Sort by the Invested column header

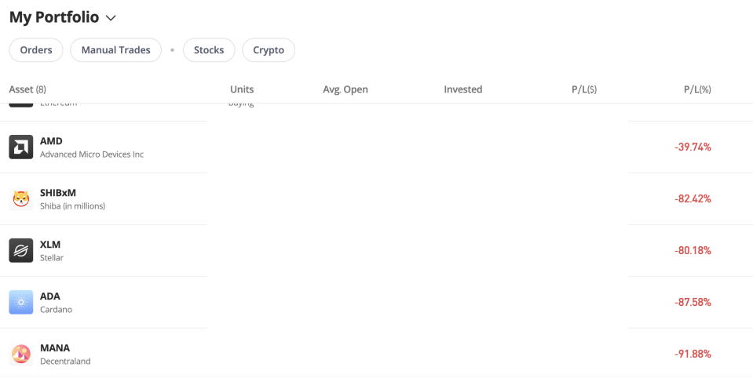tap(463, 89)
